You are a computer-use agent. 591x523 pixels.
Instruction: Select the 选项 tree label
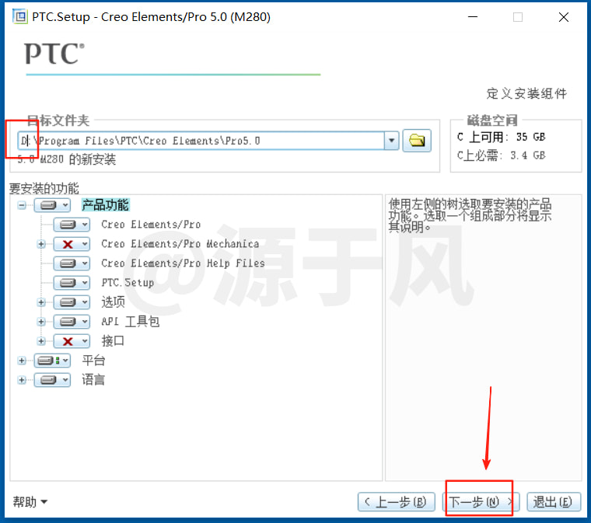click(113, 302)
